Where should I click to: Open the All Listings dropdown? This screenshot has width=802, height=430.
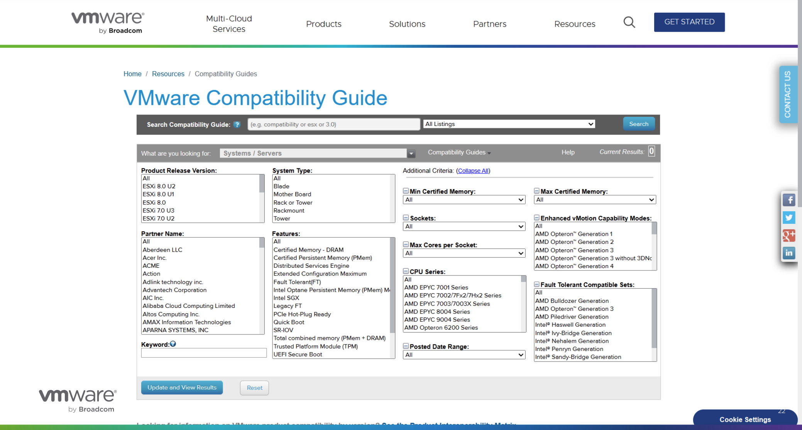(x=509, y=124)
